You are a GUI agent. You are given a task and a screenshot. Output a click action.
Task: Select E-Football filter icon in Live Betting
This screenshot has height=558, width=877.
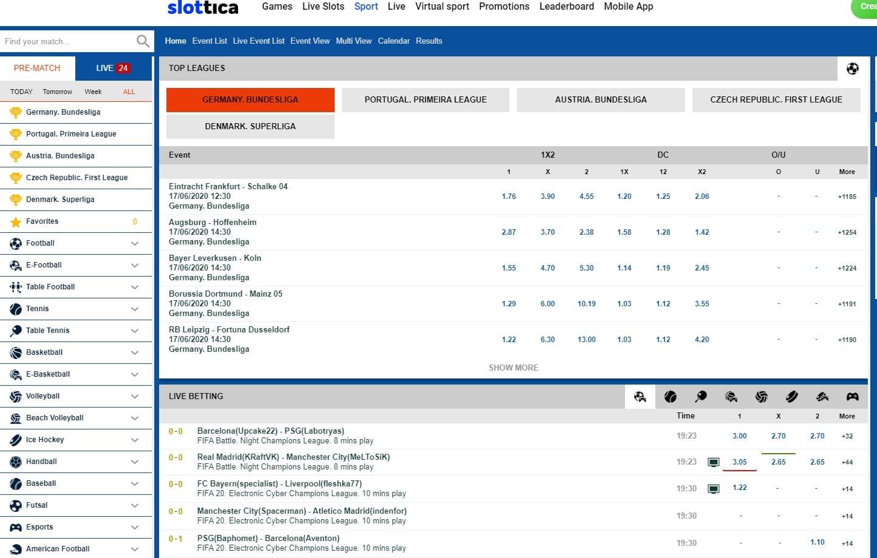[640, 397]
